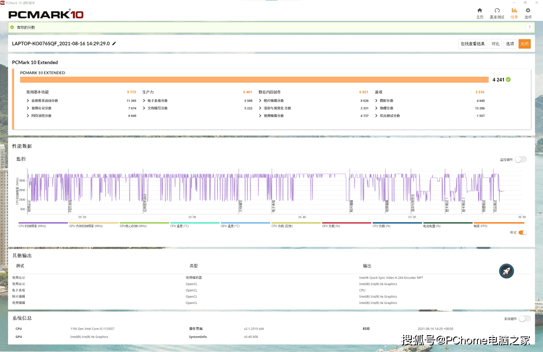The width and height of the screenshot is (543, 352).
Task: Expand 电子表格分数 row
Action: pos(144,101)
